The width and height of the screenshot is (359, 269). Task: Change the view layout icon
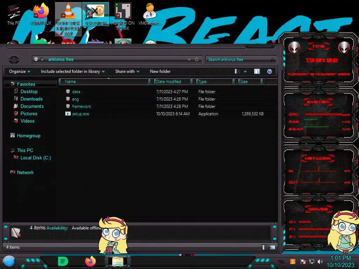238,71
